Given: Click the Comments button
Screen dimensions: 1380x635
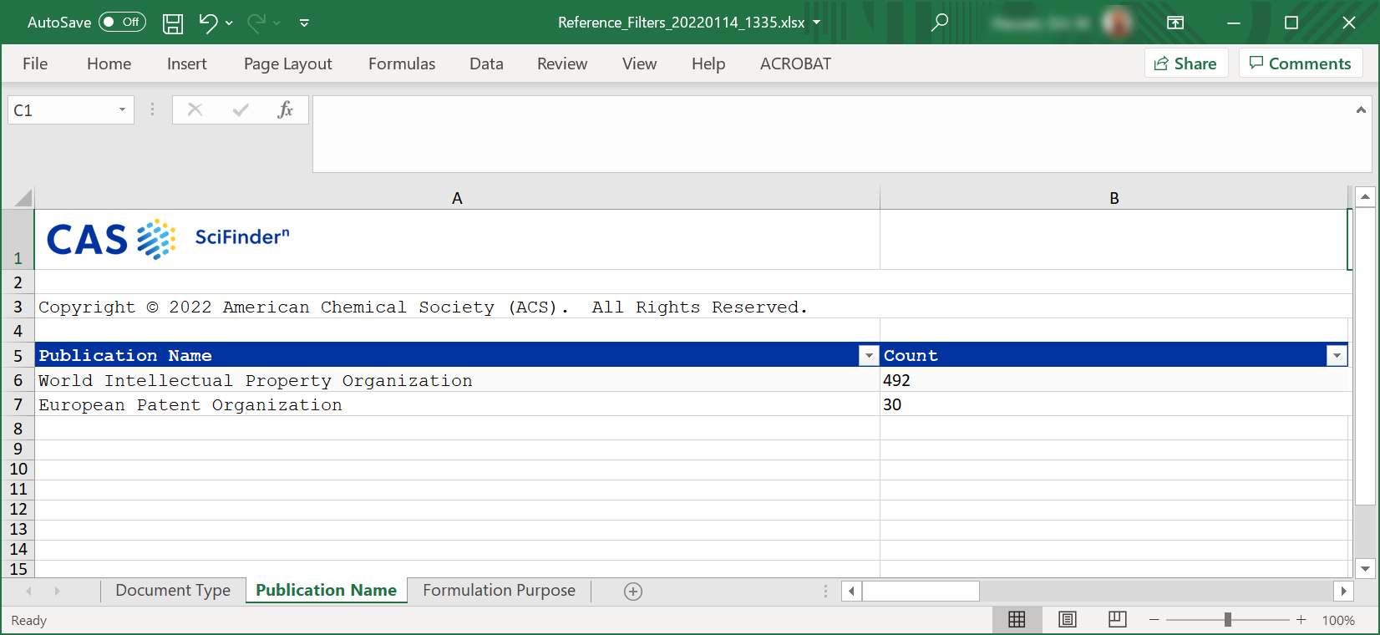Looking at the screenshot, I should click(x=1301, y=63).
